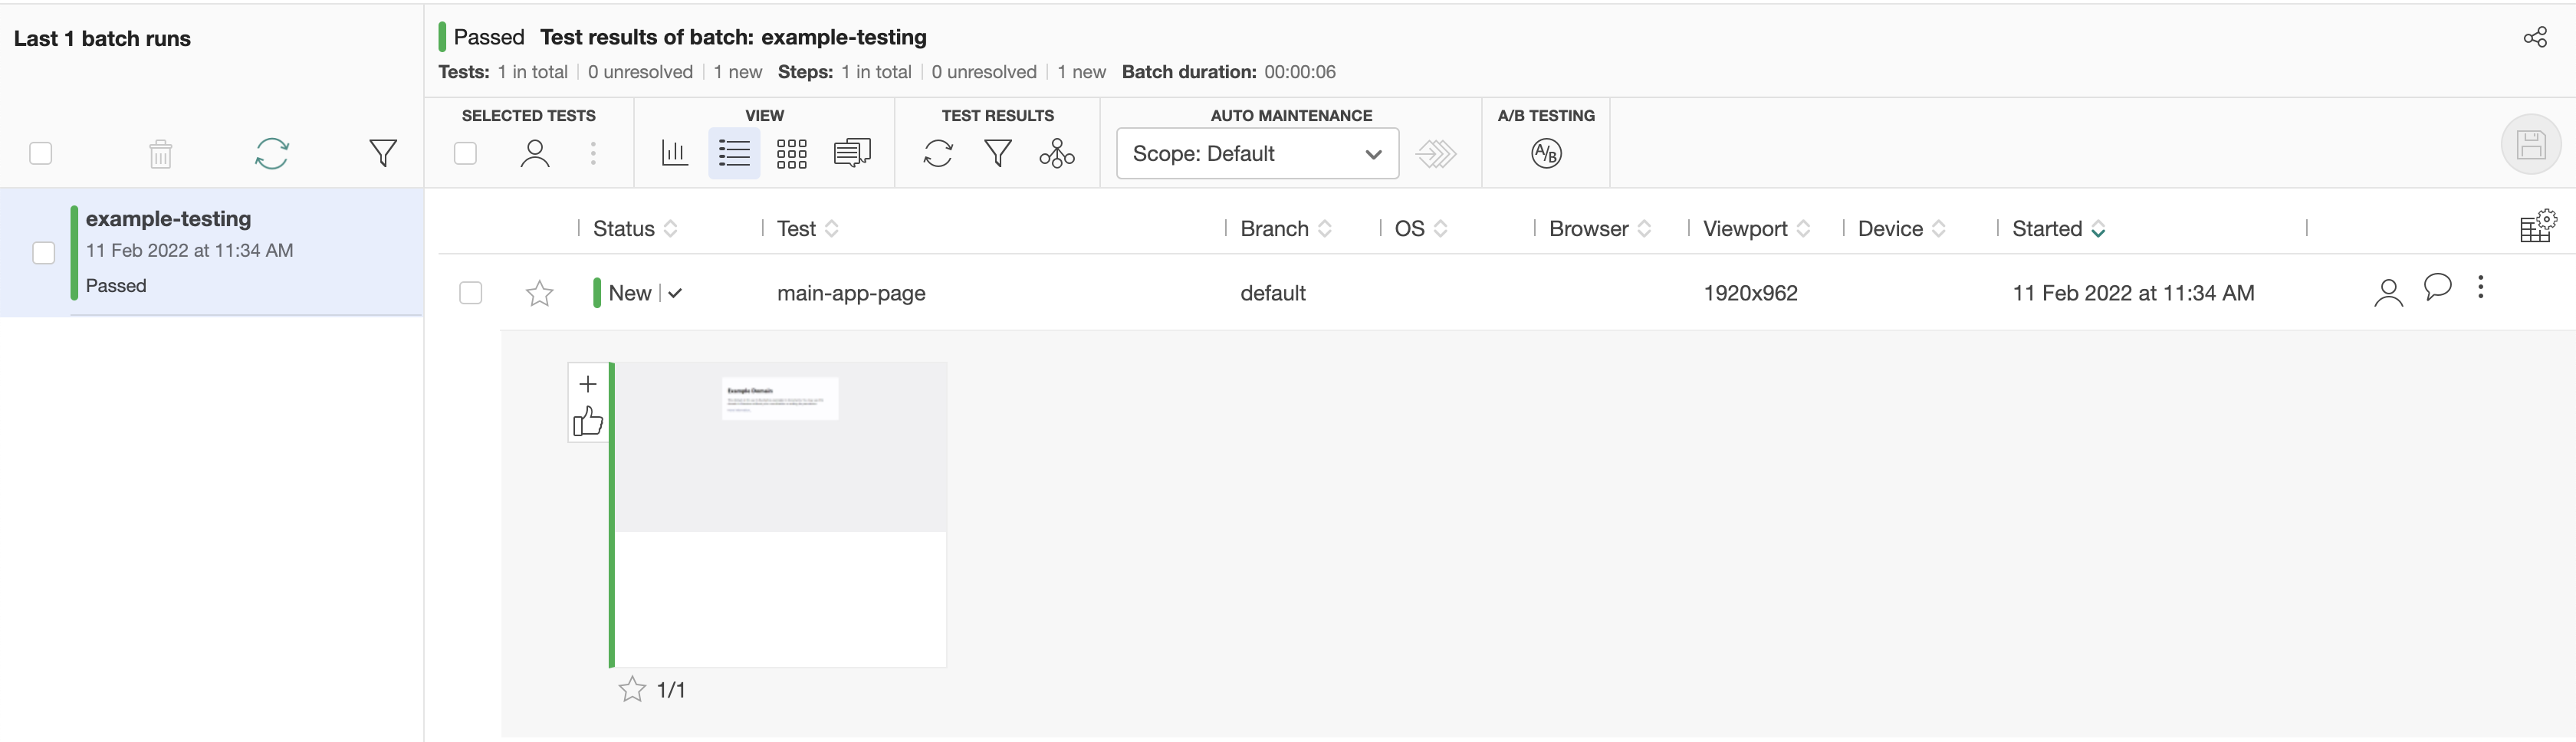Viewport: 2576px width, 742px height.
Task: Sort by the Status column header
Action: [624, 229]
